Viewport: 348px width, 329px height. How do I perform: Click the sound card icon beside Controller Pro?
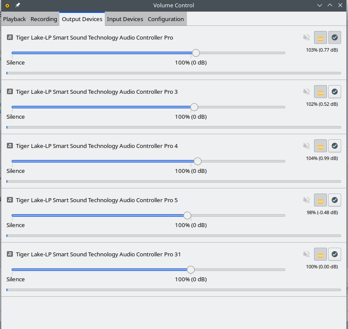[10, 37]
